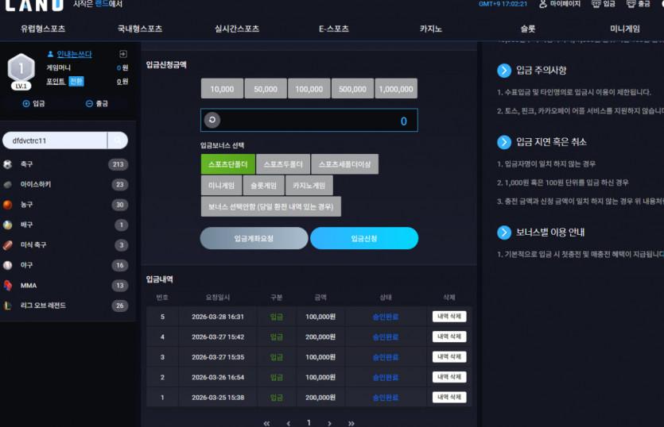Image resolution: width=664 pixels, height=427 pixels.
Task: Click the 농구 basketball icon
Action: [x=8, y=205]
